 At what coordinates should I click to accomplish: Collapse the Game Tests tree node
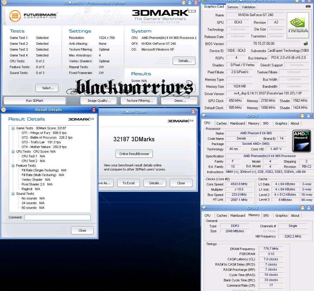tap(13, 128)
